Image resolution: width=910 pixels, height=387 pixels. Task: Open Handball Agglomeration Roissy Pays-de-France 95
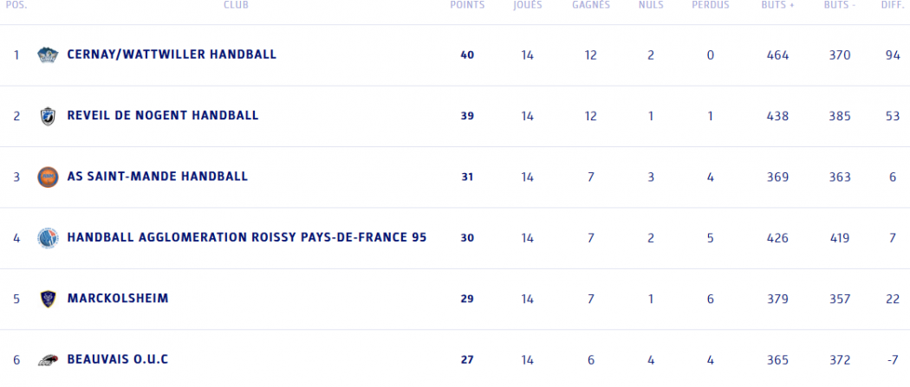(x=246, y=237)
